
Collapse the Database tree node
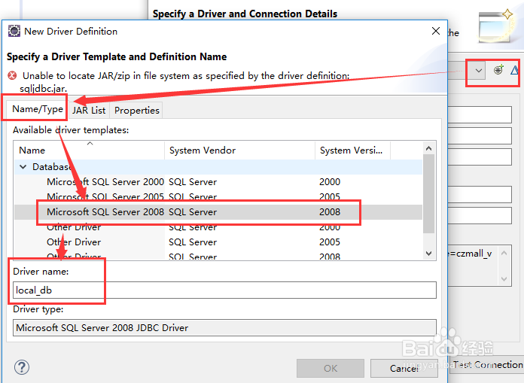coord(23,166)
